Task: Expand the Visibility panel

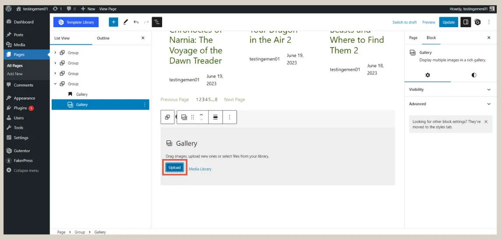Action: click(450, 90)
